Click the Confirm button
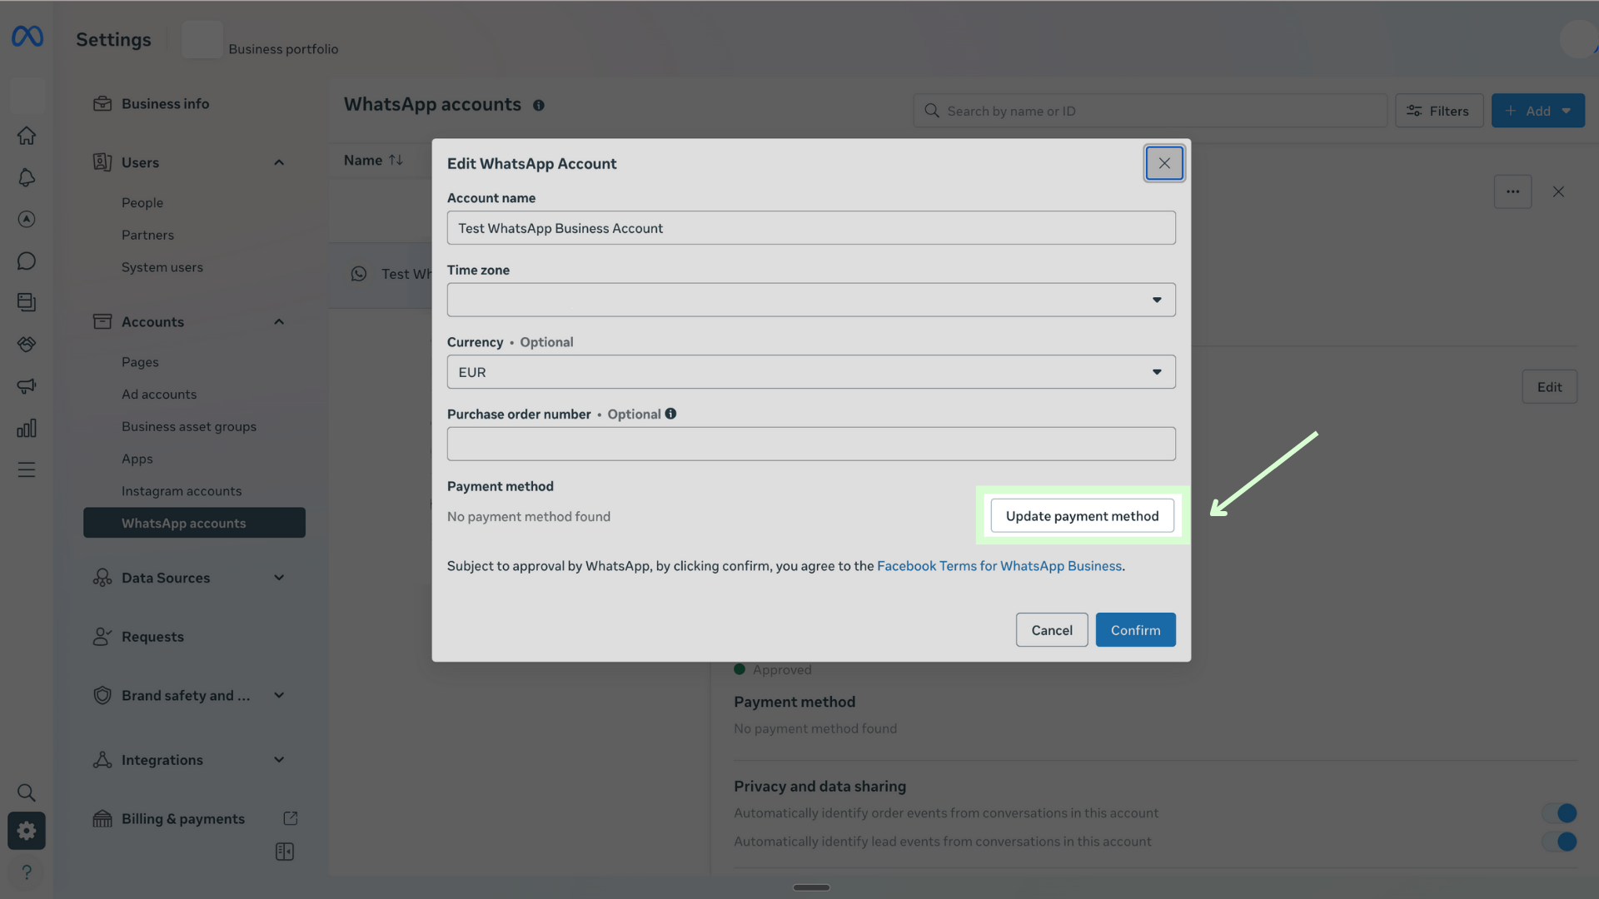The height and width of the screenshot is (899, 1599). point(1135,630)
